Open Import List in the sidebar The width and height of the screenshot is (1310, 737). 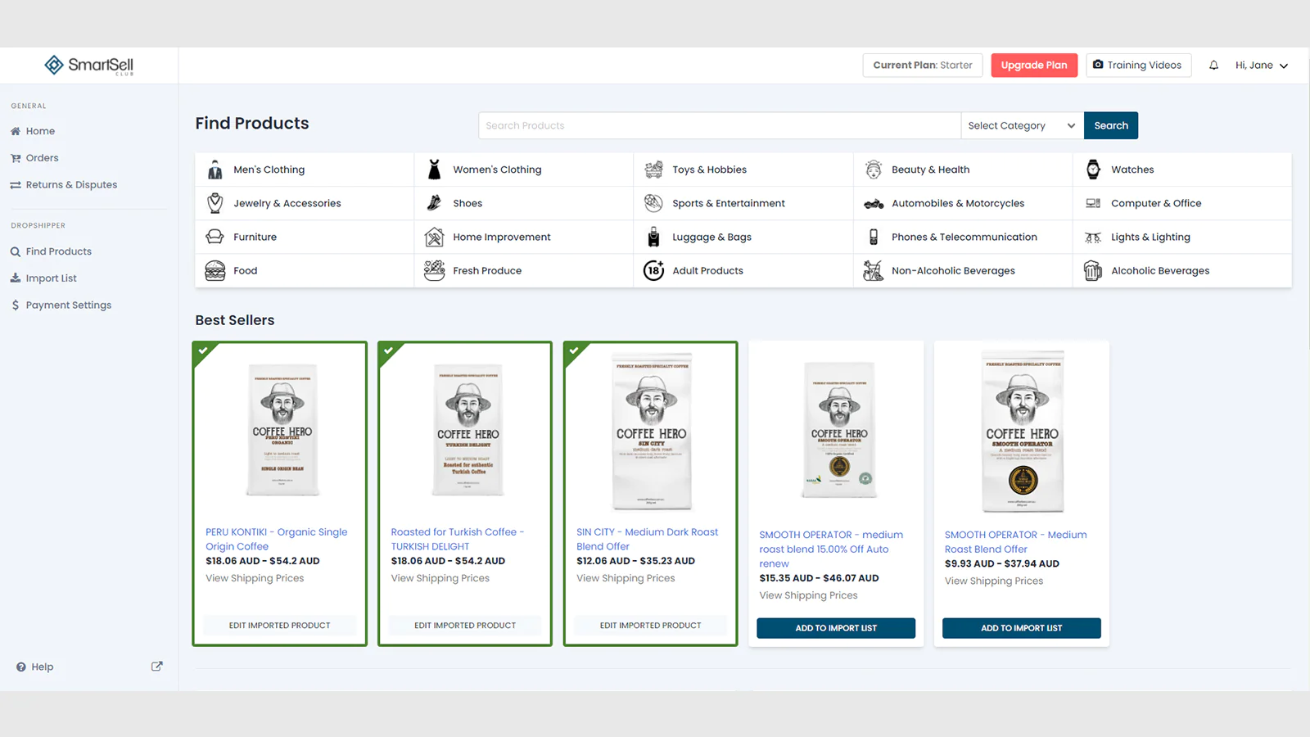[x=51, y=278]
